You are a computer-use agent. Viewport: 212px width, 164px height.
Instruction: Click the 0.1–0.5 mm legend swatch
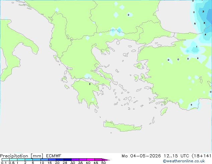coord(6,160)
